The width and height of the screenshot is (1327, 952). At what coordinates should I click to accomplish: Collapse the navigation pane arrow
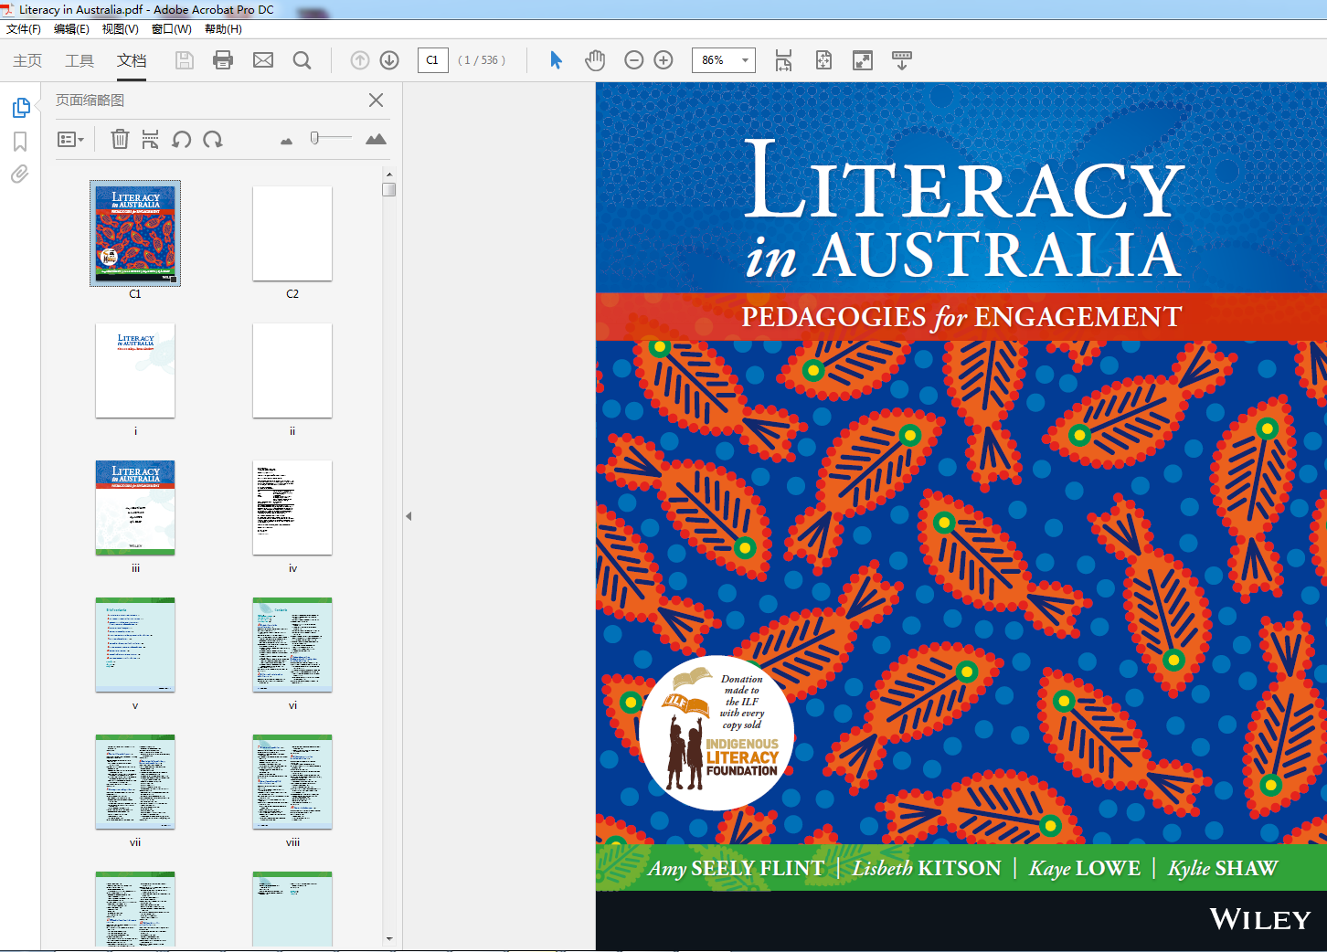[x=409, y=516]
